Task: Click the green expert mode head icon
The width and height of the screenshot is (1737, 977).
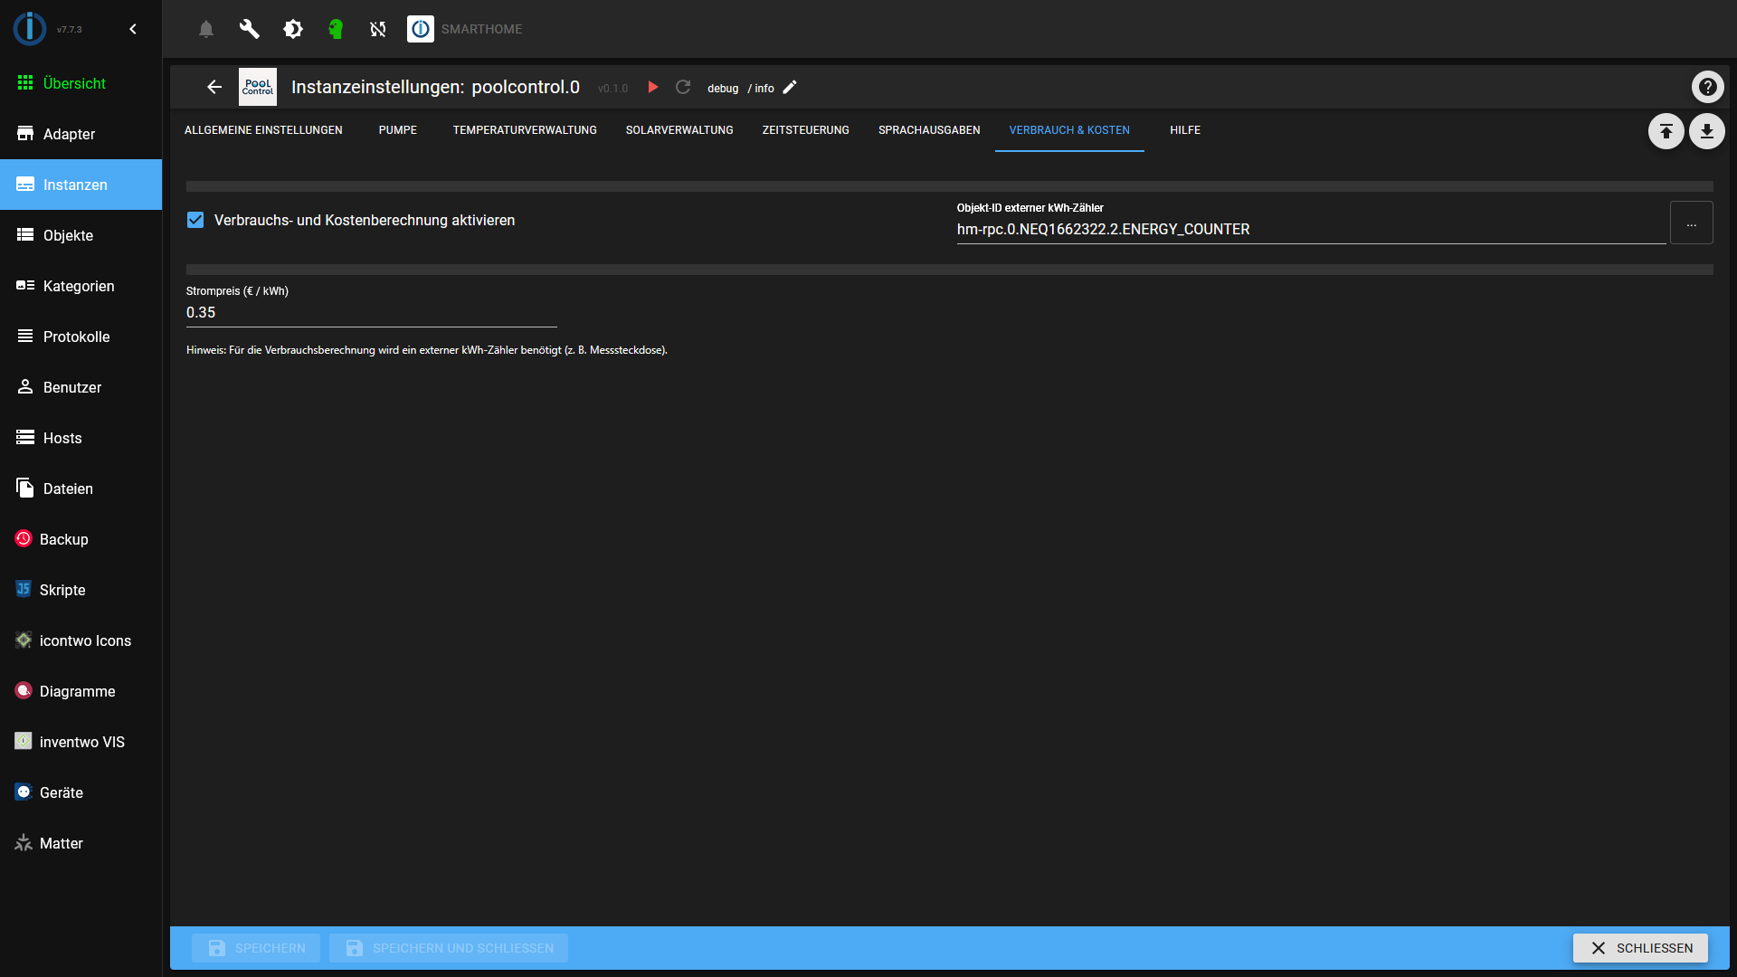Action: [336, 29]
